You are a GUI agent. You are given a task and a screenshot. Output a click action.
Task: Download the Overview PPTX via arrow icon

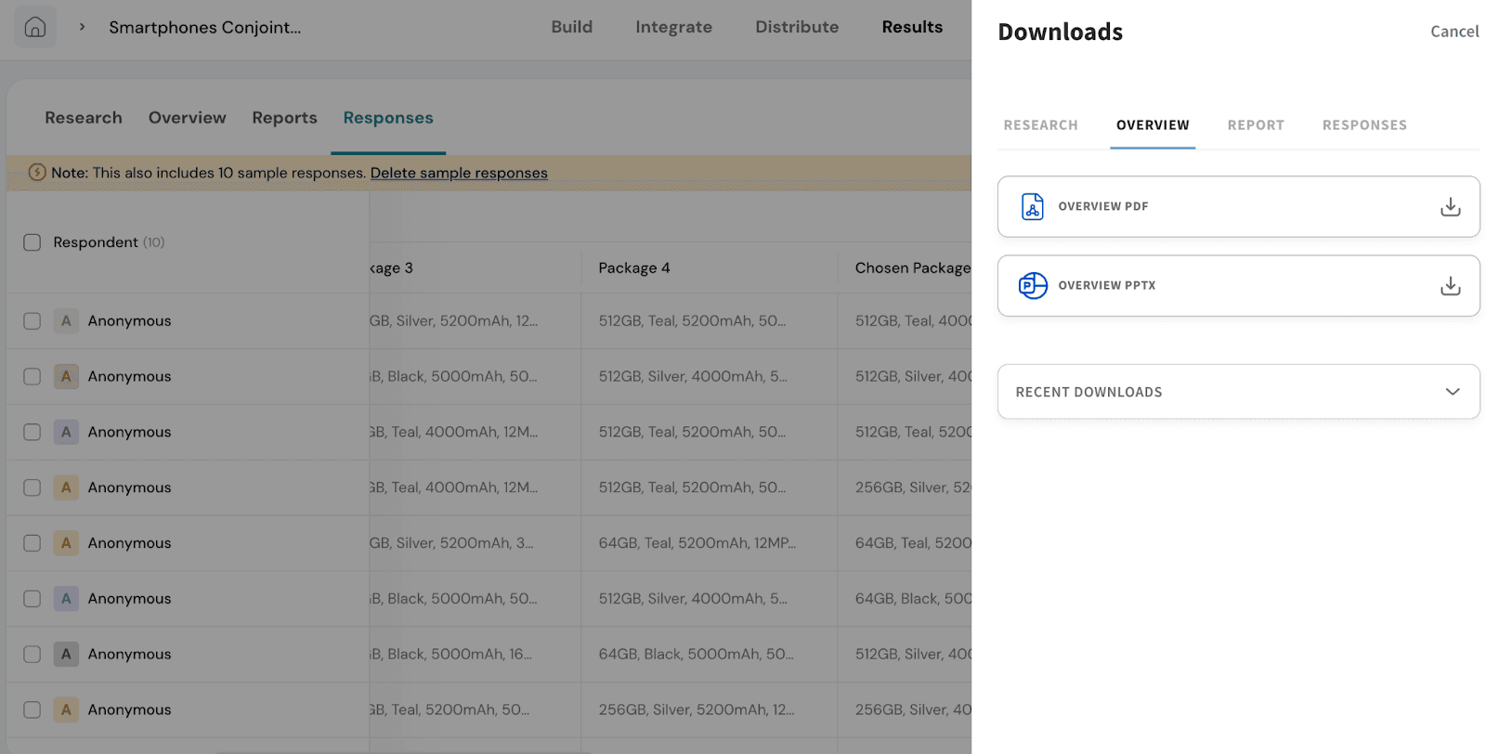1450,285
